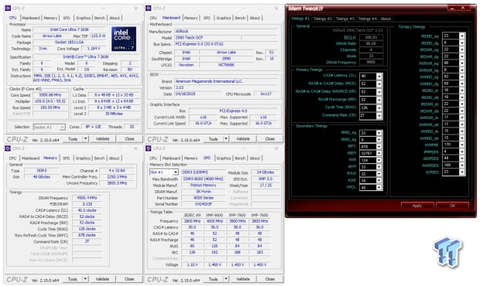
Task: Click OK button in MemTweakIt
Action: coord(452,206)
